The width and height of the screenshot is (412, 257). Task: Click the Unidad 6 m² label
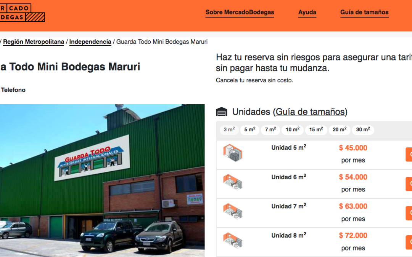click(288, 177)
